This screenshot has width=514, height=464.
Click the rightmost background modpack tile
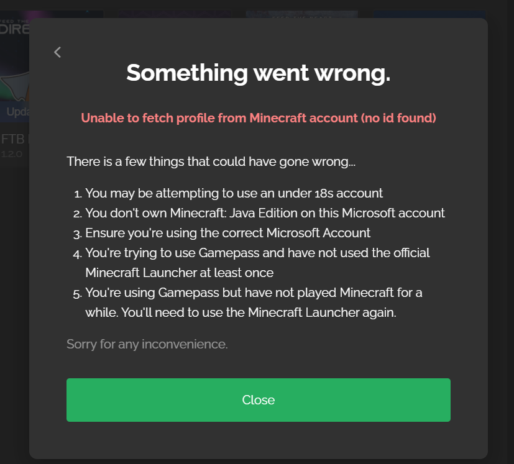[429, 12]
